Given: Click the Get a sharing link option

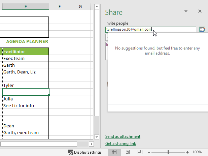Looking at the screenshot, I should (x=120, y=144).
